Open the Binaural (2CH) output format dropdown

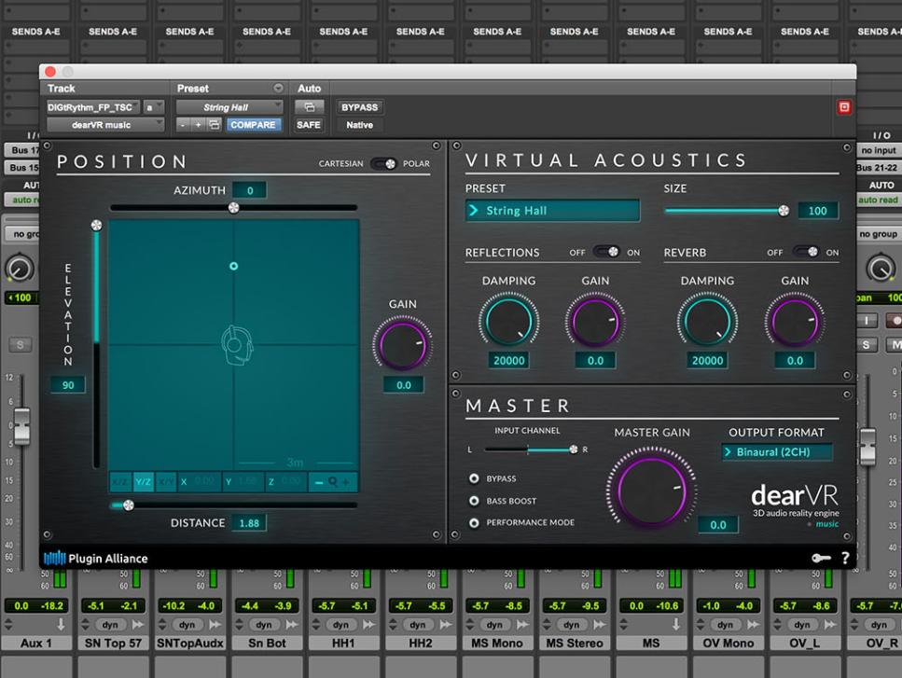[x=777, y=452]
